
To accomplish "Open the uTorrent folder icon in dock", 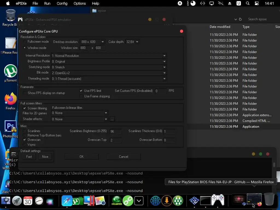I will tap(78, 200).
